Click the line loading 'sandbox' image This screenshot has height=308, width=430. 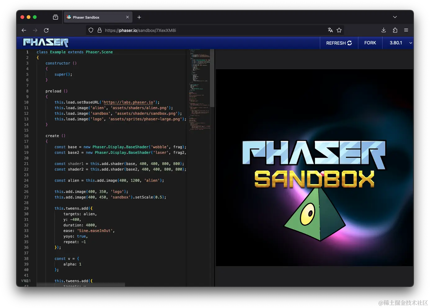pyautogui.click(x=118, y=114)
